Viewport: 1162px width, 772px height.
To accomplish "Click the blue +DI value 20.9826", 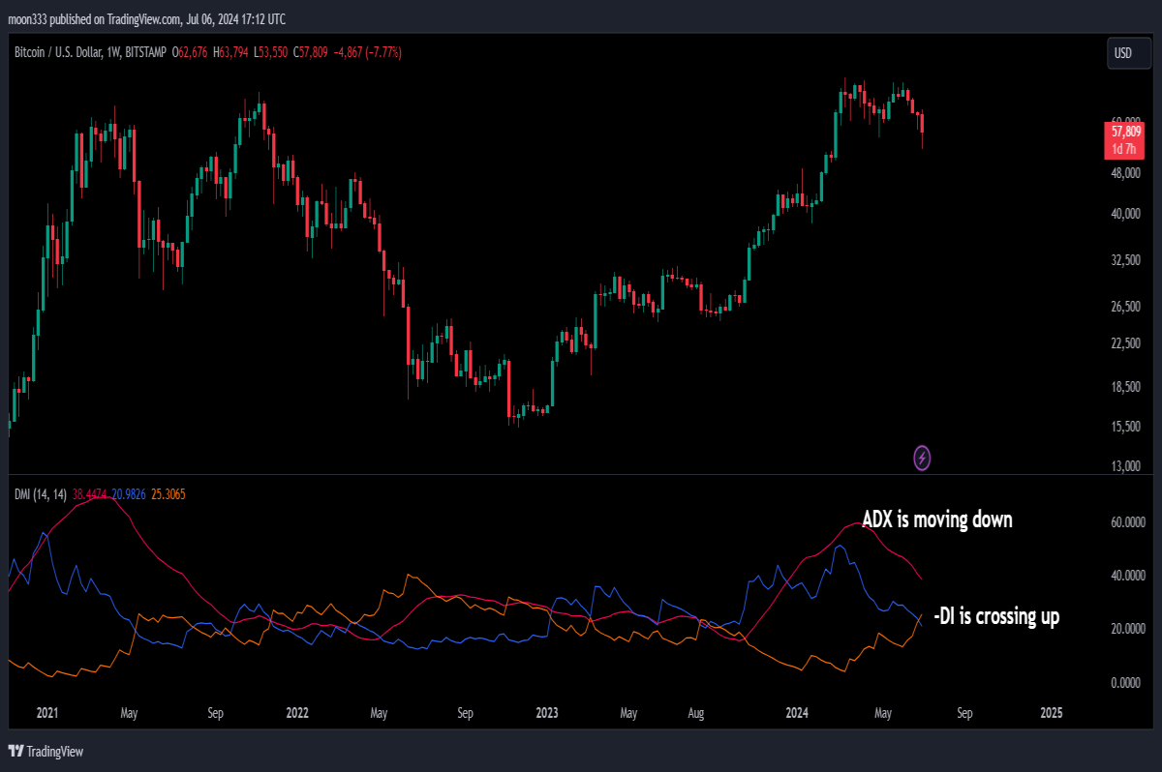I will tap(129, 494).
